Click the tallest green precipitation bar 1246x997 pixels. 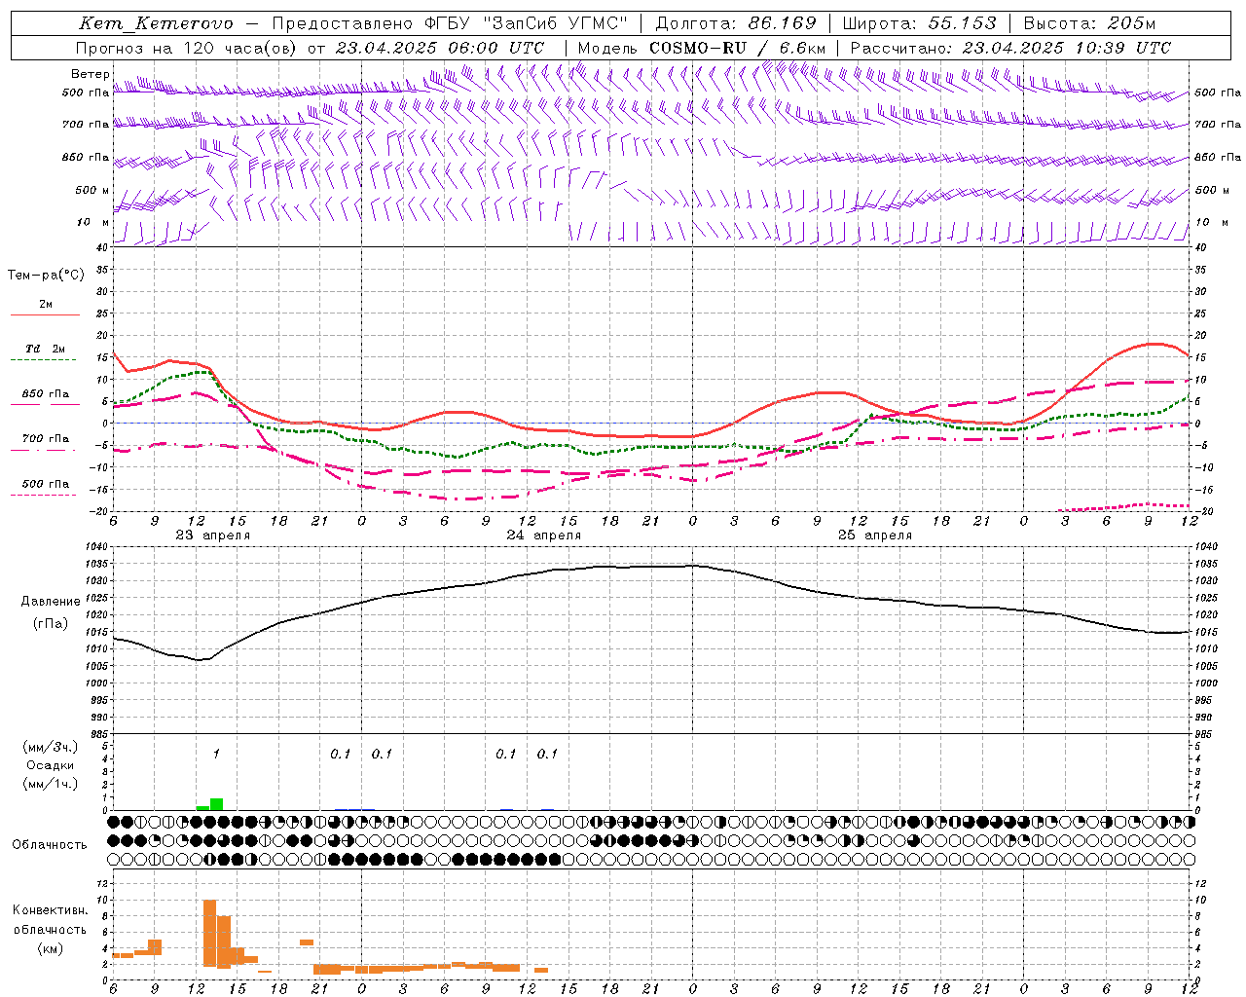pos(217,804)
